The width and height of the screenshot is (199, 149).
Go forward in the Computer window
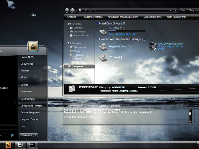tap(72, 11)
